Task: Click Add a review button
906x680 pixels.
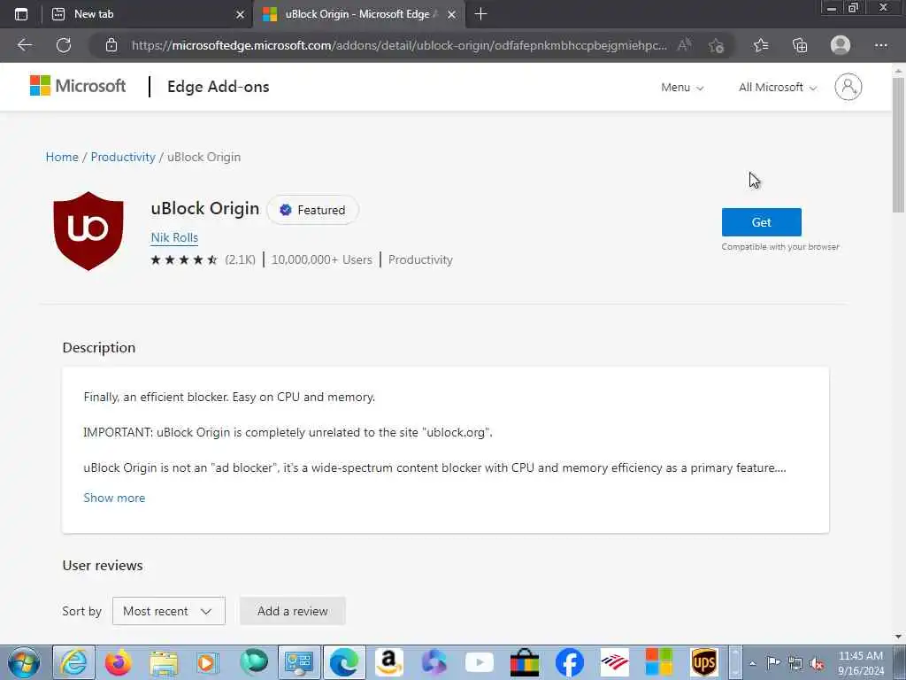Action: (x=292, y=611)
